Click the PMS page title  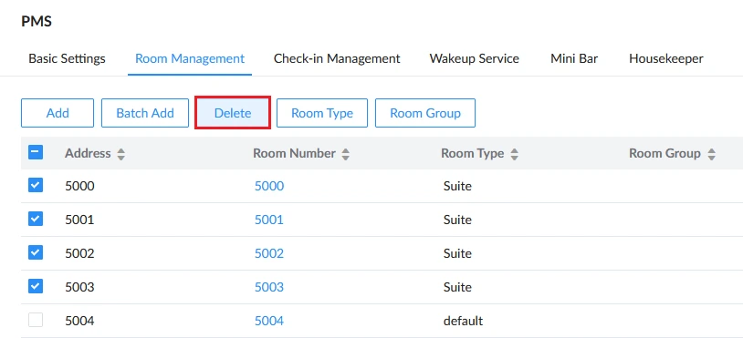point(37,21)
